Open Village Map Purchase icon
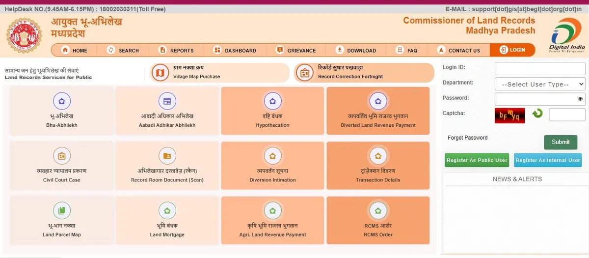 (160, 73)
